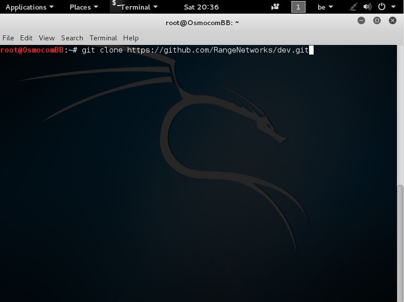Screen dimensions: 404x302
Task: Click the power icon in top bar
Action: pyautogui.click(x=382, y=7)
